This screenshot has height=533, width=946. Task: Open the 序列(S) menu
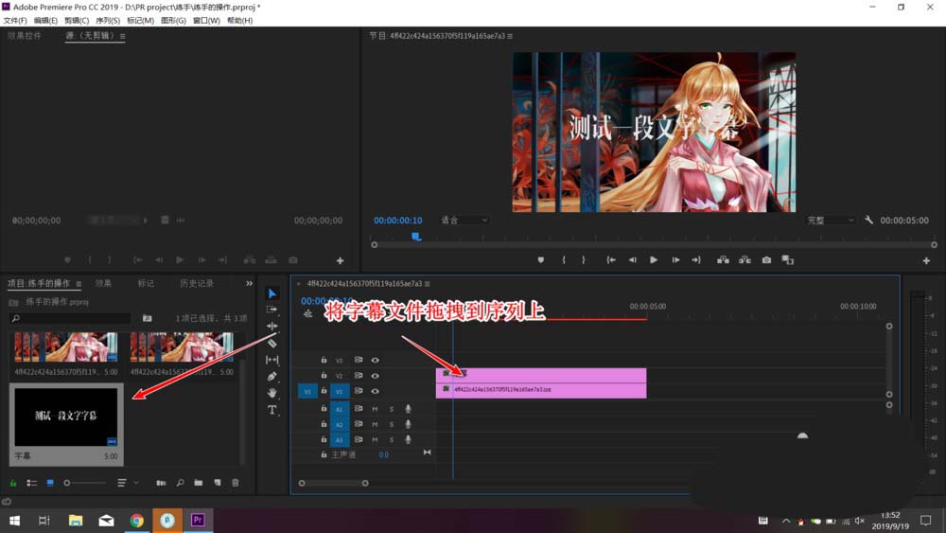(108, 21)
